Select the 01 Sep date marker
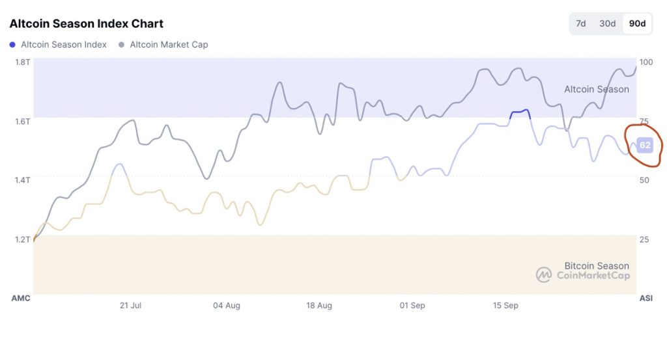The height and width of the screenshot is (344, 667). (412, 305)
